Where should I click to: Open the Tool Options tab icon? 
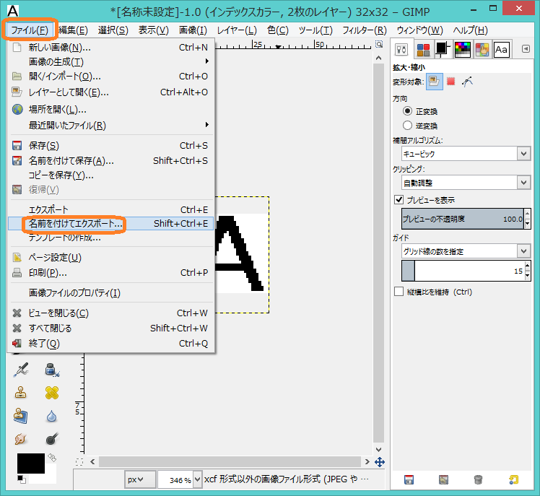point(401,50)
